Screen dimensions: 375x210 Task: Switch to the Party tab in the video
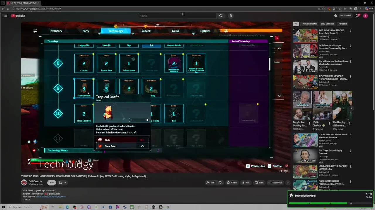[x=86, y=31]
